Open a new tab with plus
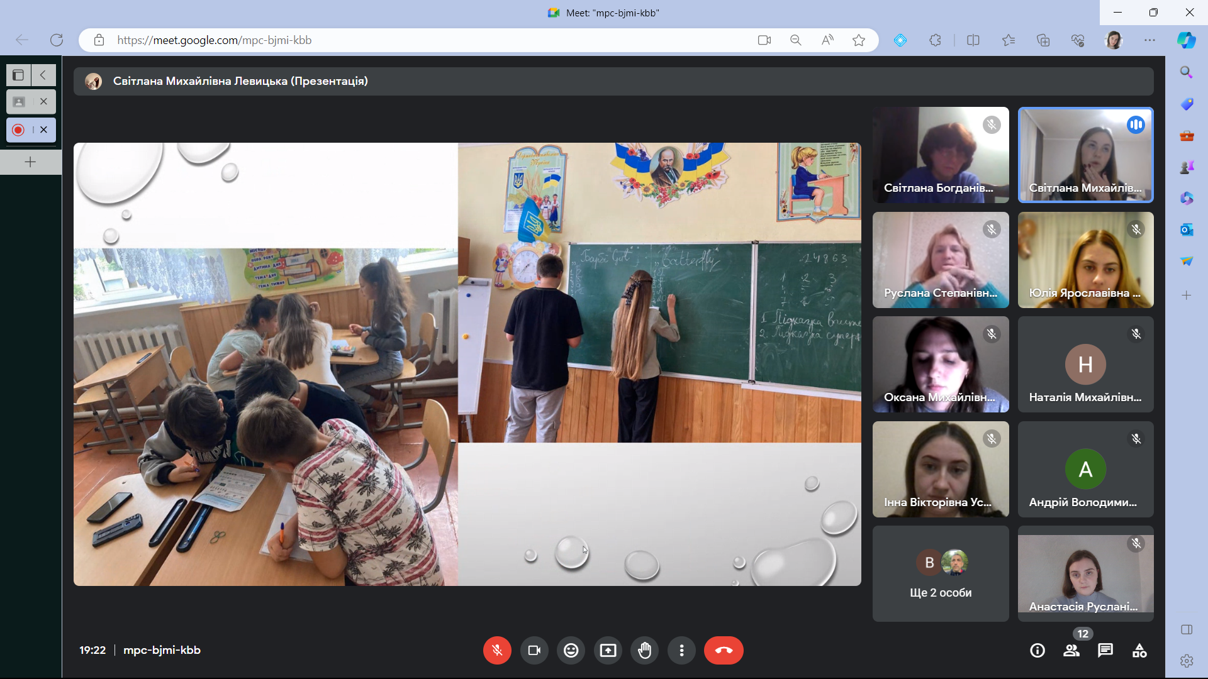 pyautogui.click(x=30, y=162)
